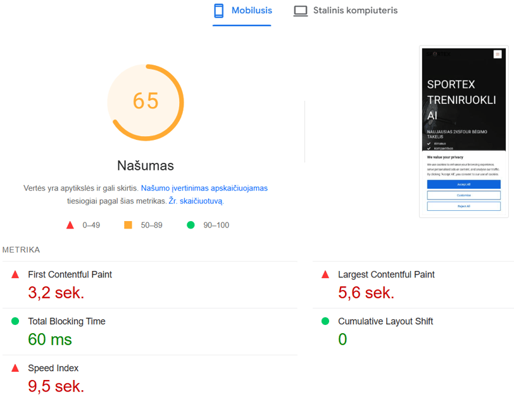Screen dimensions: 514x399
Task: Click the orange square 50–89 legend swatch
Action: (x=128, y=225)
